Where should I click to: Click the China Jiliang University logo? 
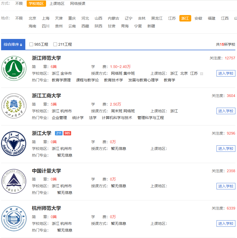click(x=14, y=181)
